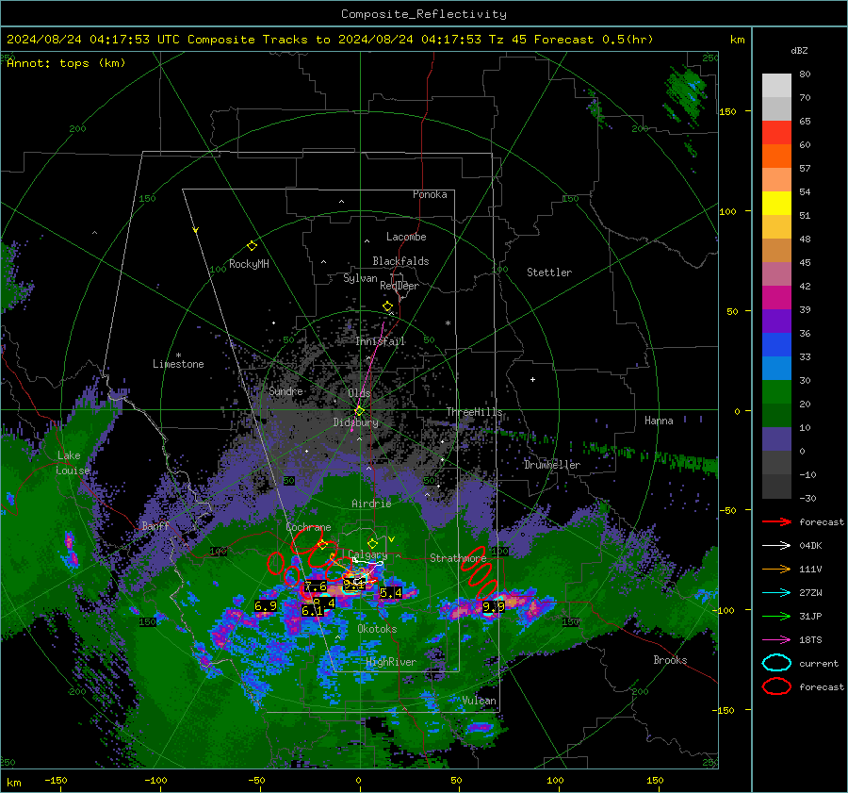Screen dimensions: 848x793
Task: Select the cyan 27ZW track arrow
Action: tap(776, 592)
